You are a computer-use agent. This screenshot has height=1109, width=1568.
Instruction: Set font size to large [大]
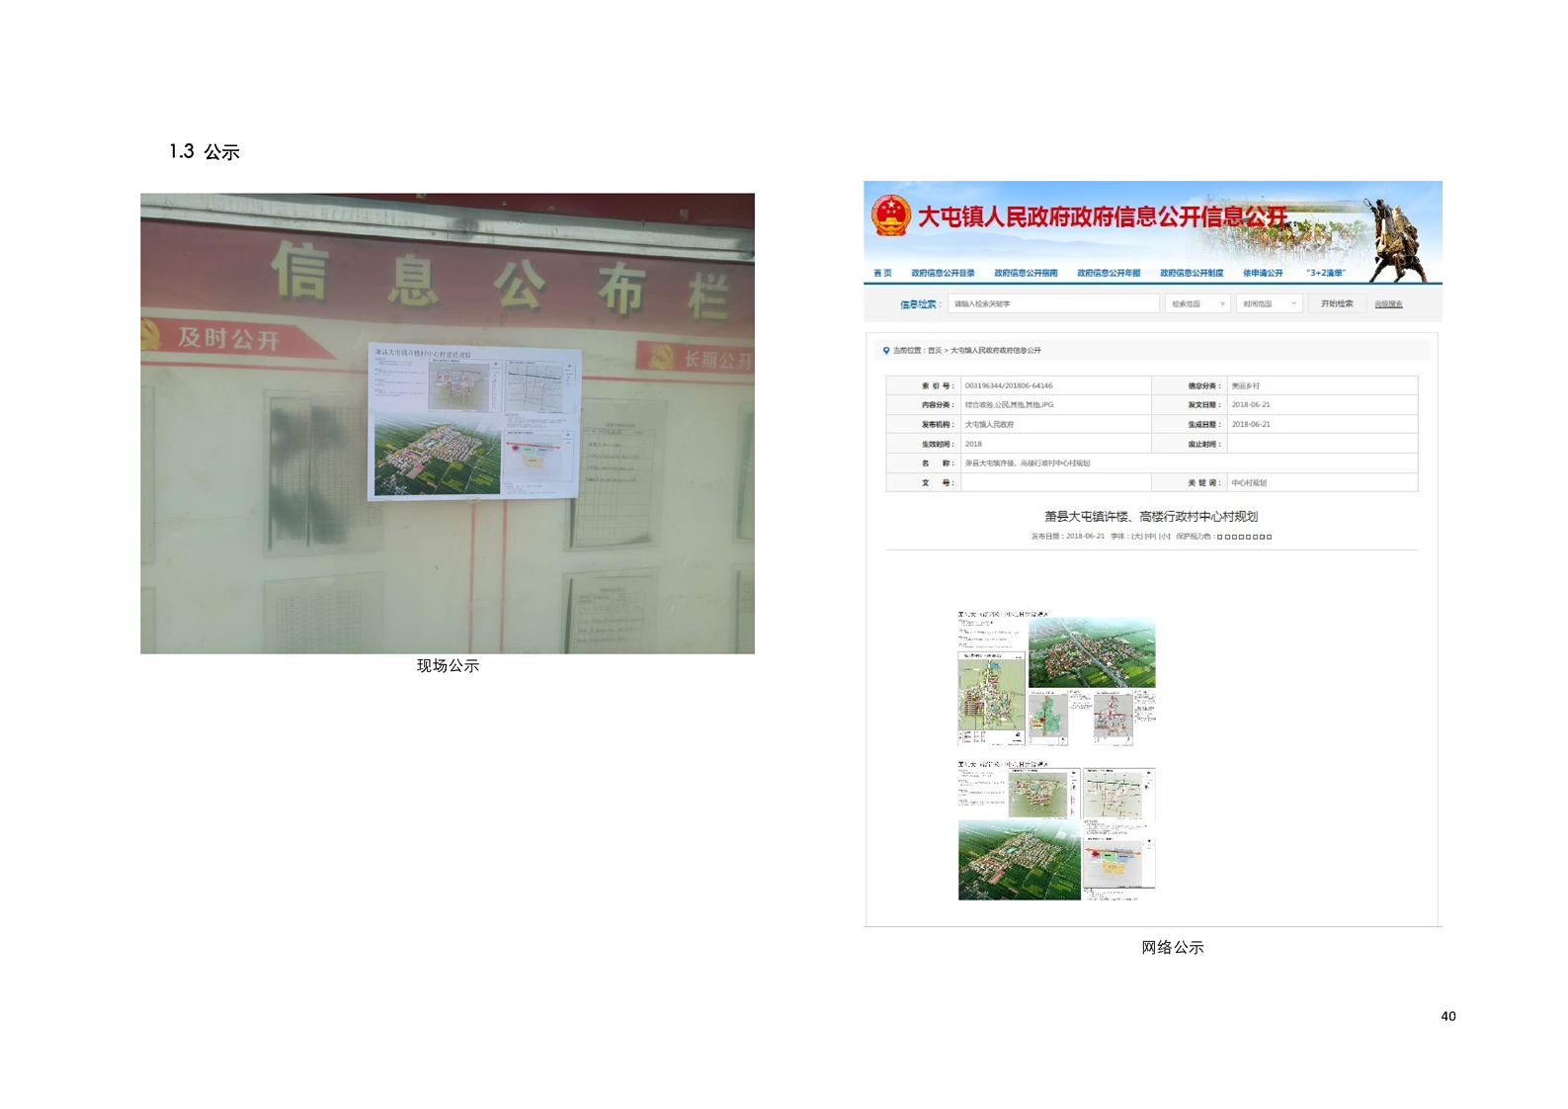(1136, 537)
